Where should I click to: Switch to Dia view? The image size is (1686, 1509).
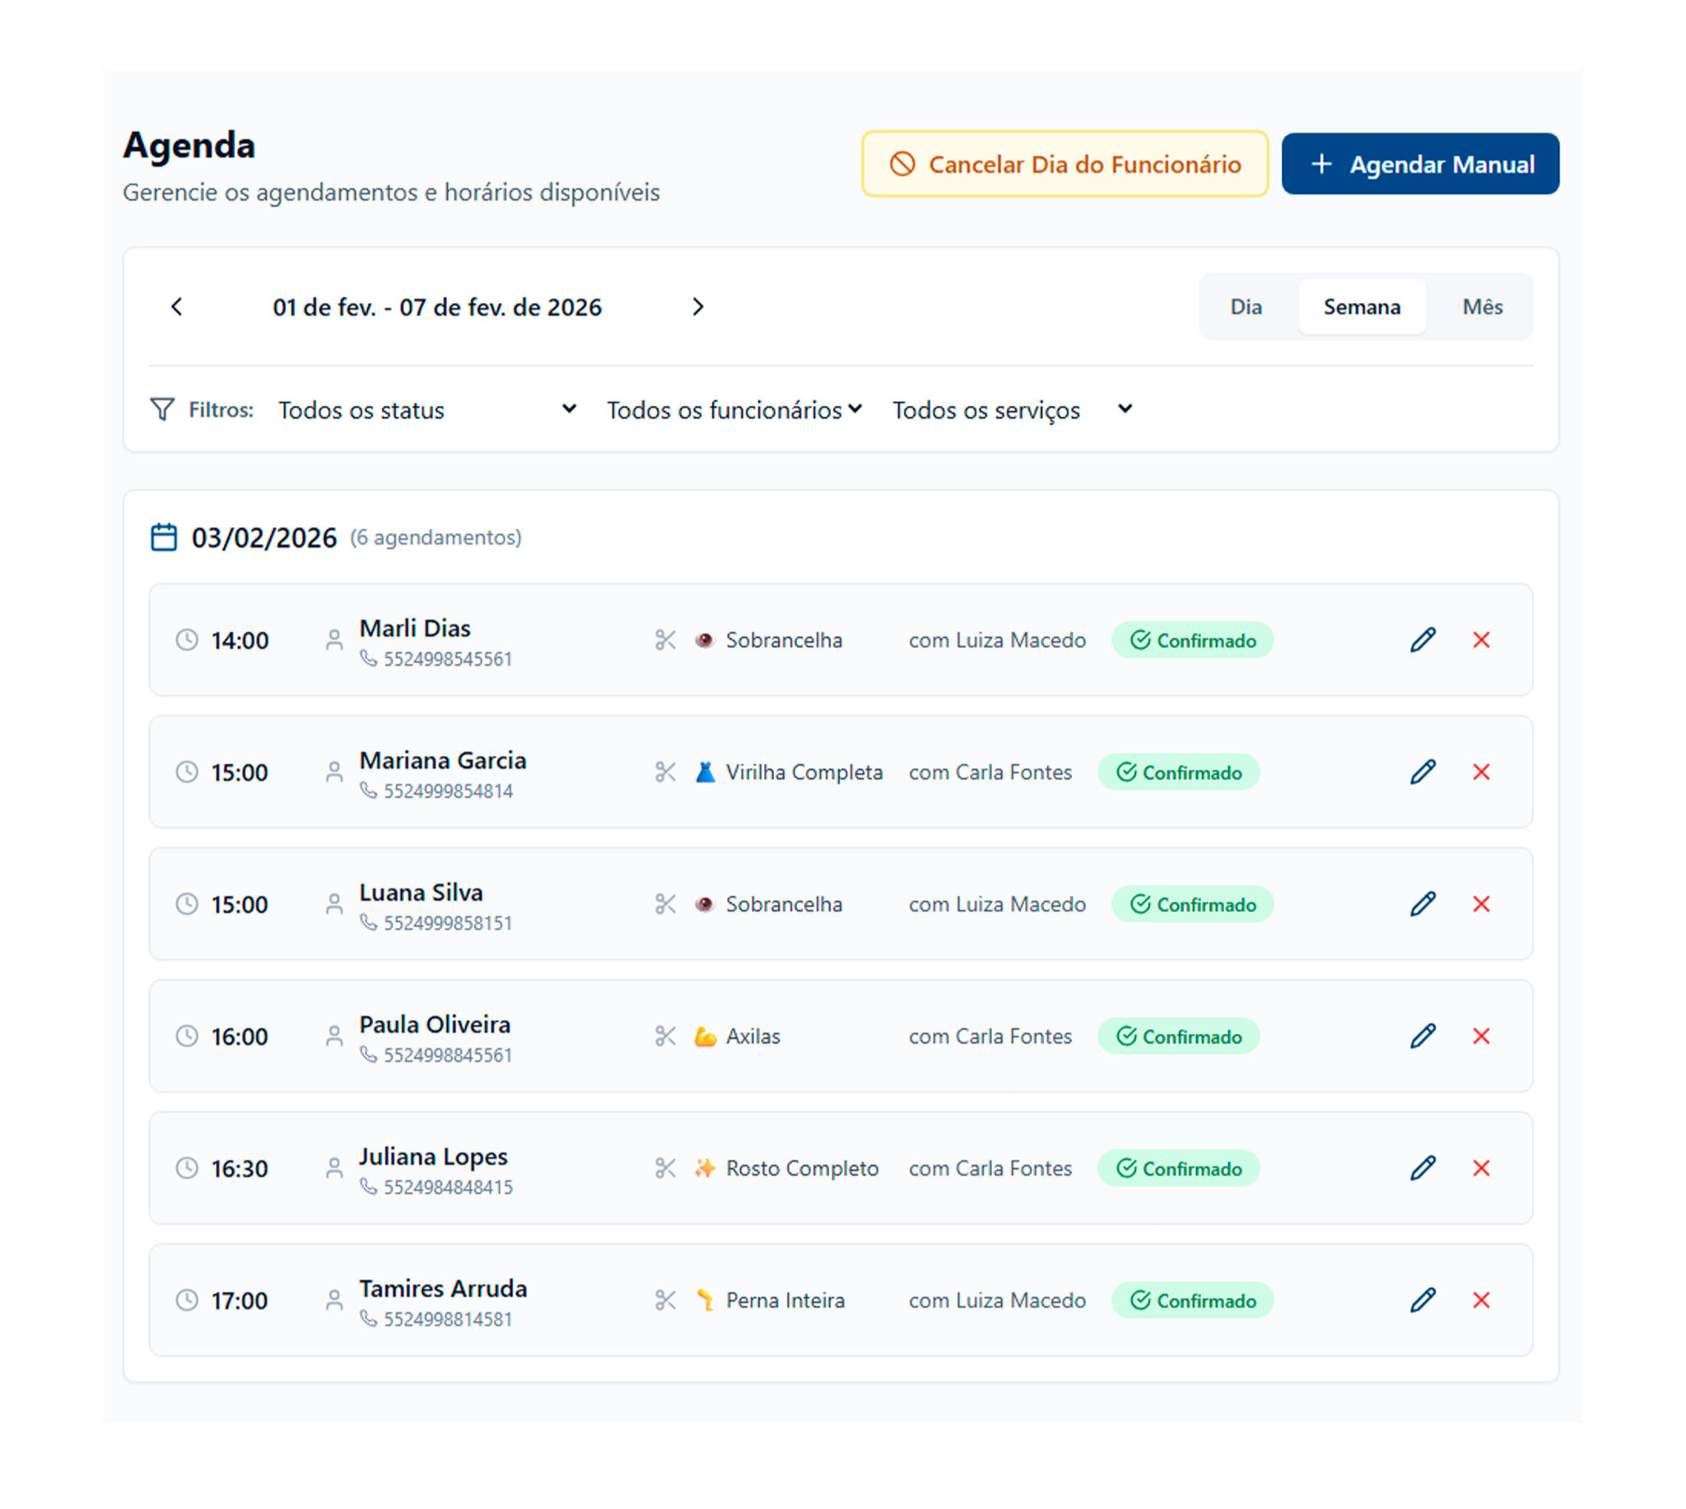[x=1246, y=307]
